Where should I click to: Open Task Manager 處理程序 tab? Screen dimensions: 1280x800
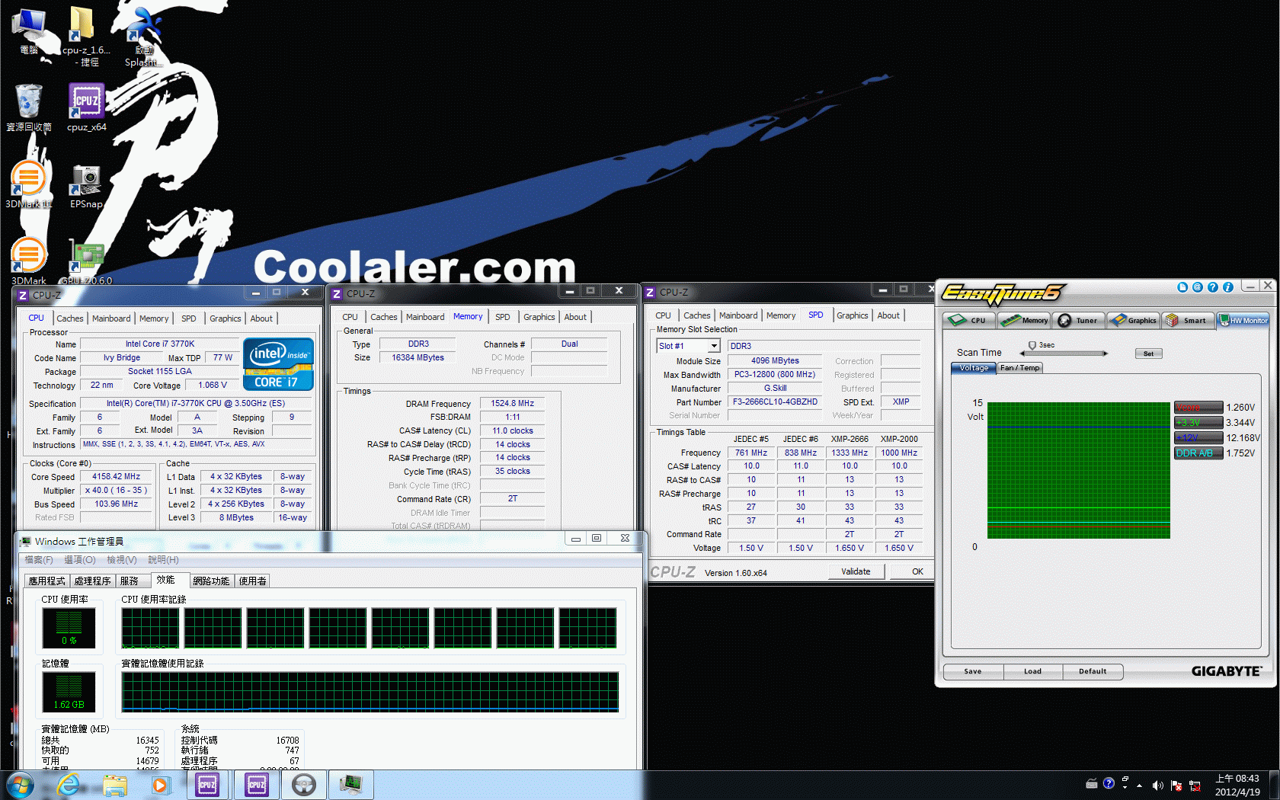click(92, 581)
